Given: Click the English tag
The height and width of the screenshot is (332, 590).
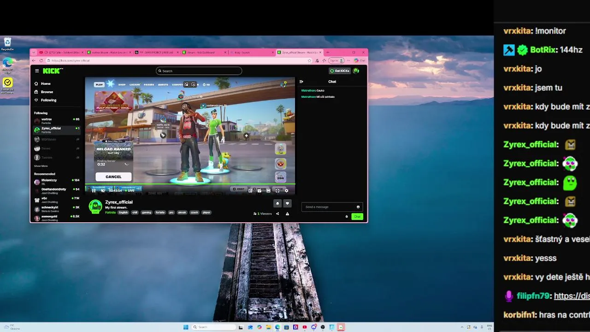Looking at the screenshot, I should tap(123, 213).
